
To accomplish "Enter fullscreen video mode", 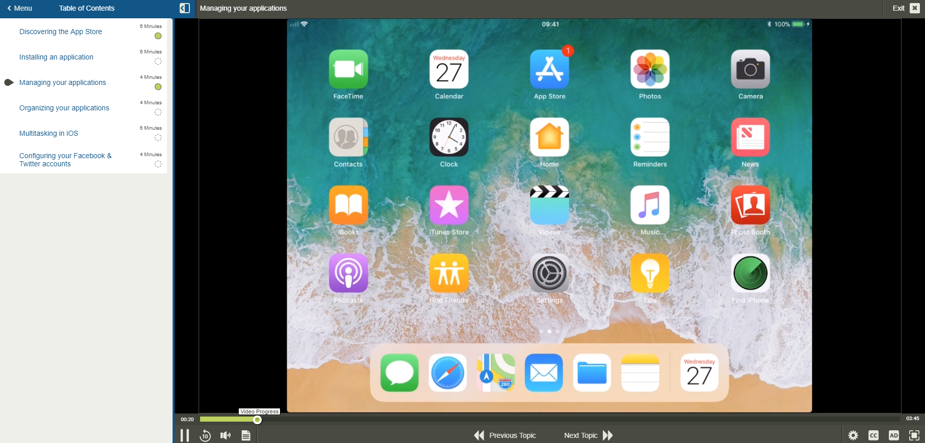I will [x=914, y=435].
